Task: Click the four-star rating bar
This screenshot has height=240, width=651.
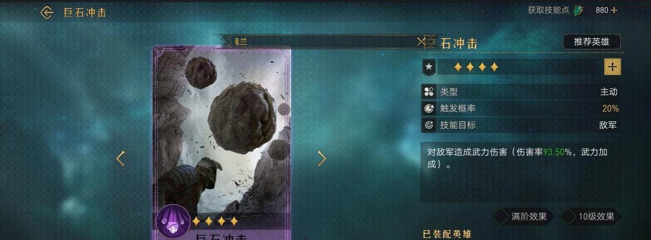Action: (x=520, y=67)
